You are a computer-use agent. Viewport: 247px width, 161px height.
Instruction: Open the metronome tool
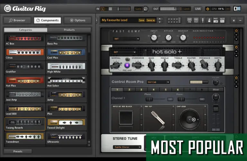tap(209, 21)
